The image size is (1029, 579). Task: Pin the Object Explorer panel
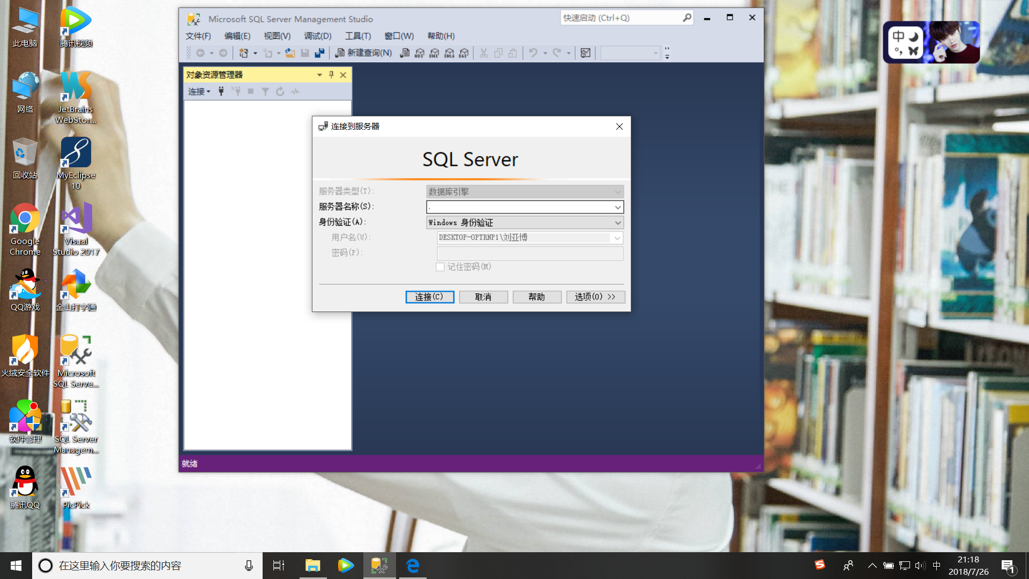pos(331,75)
